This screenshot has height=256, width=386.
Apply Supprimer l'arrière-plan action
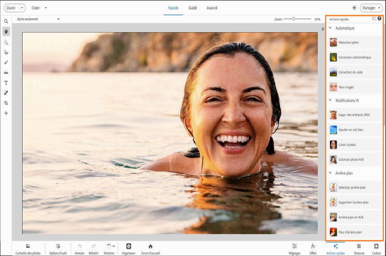(355, 202)
